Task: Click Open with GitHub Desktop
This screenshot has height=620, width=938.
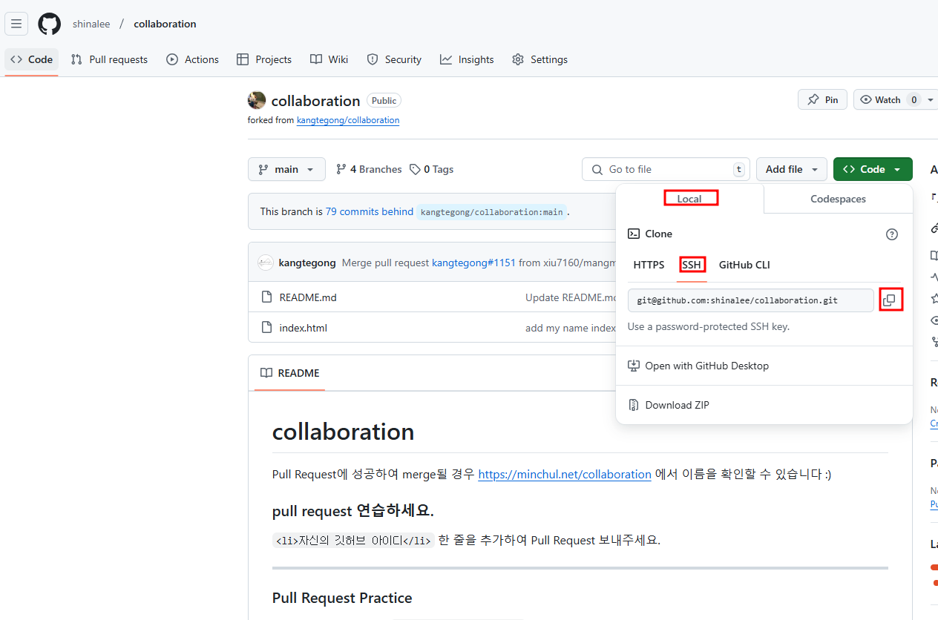Action: [764, 366]
